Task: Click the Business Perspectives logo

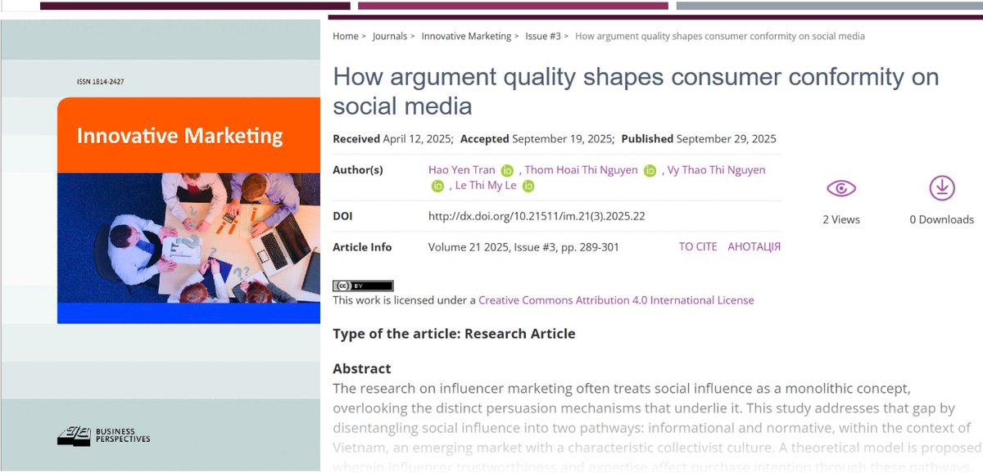Action: [x=104, y=436]
